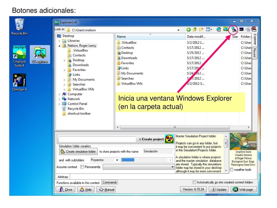Click the green folder-with-magnifier toolbar icon

tap(225, 29)
